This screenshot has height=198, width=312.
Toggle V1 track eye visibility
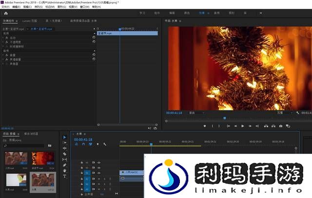click(99, 173)
